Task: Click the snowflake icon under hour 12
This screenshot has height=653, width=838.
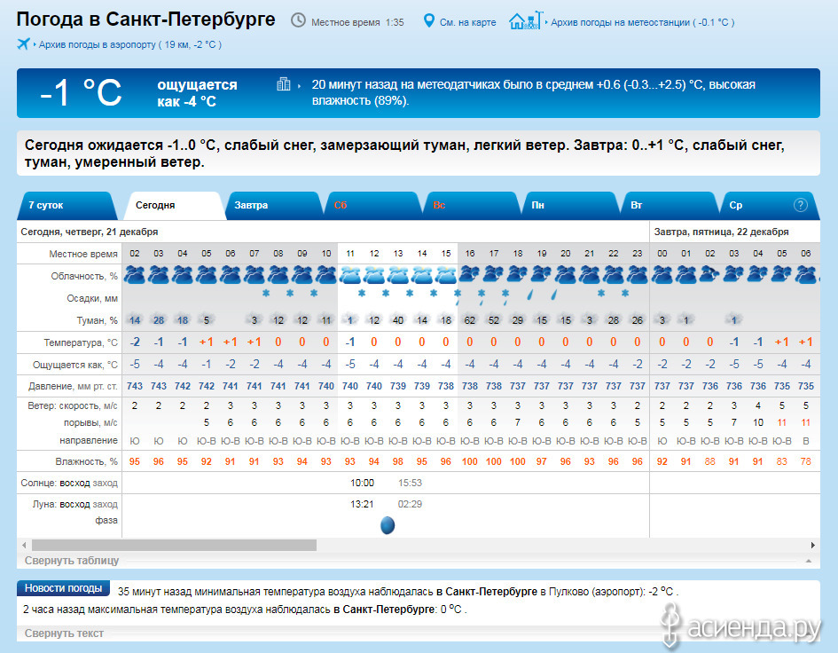Action: pyautogui.click(x=362, y=293)
